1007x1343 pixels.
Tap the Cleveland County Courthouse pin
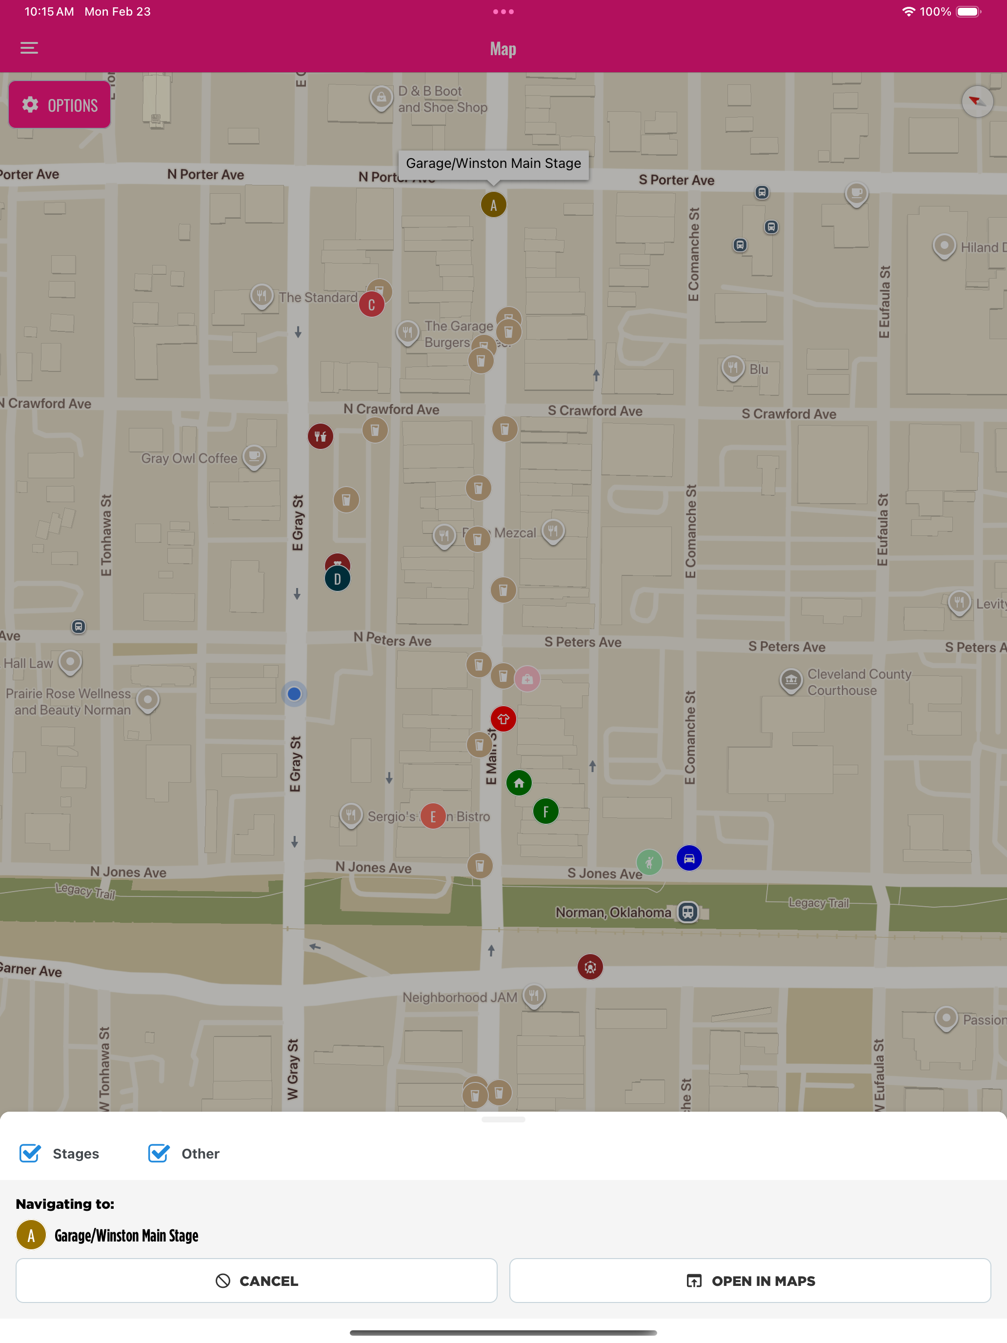(x=791, y=681)
